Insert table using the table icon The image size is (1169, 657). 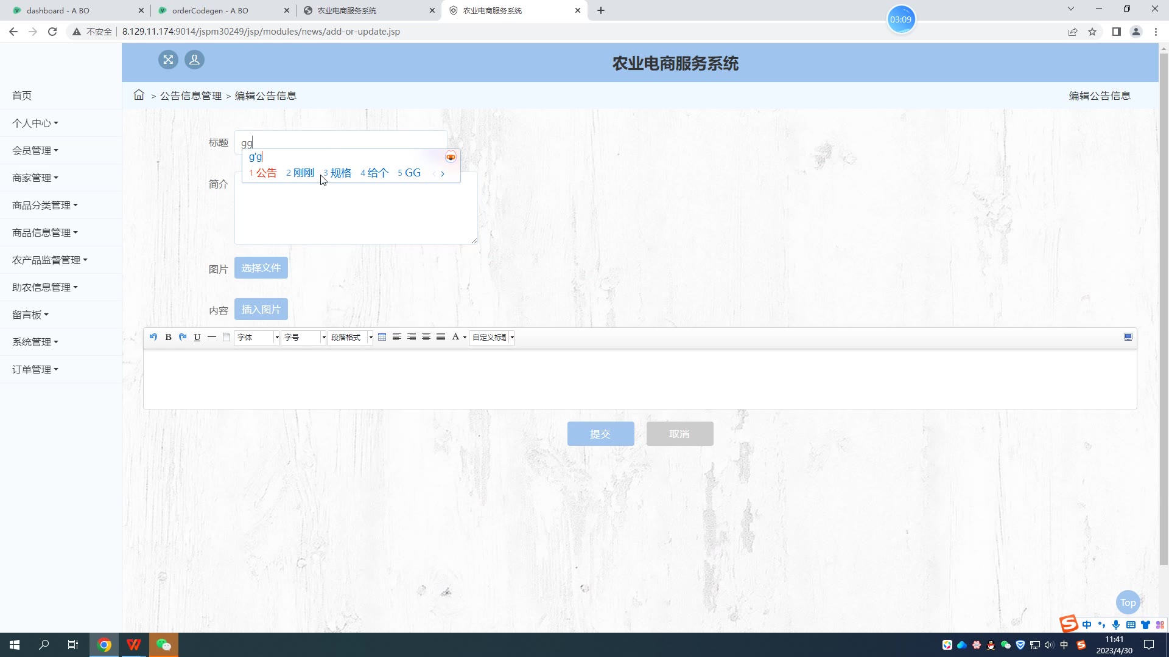[x=382, y=337]
